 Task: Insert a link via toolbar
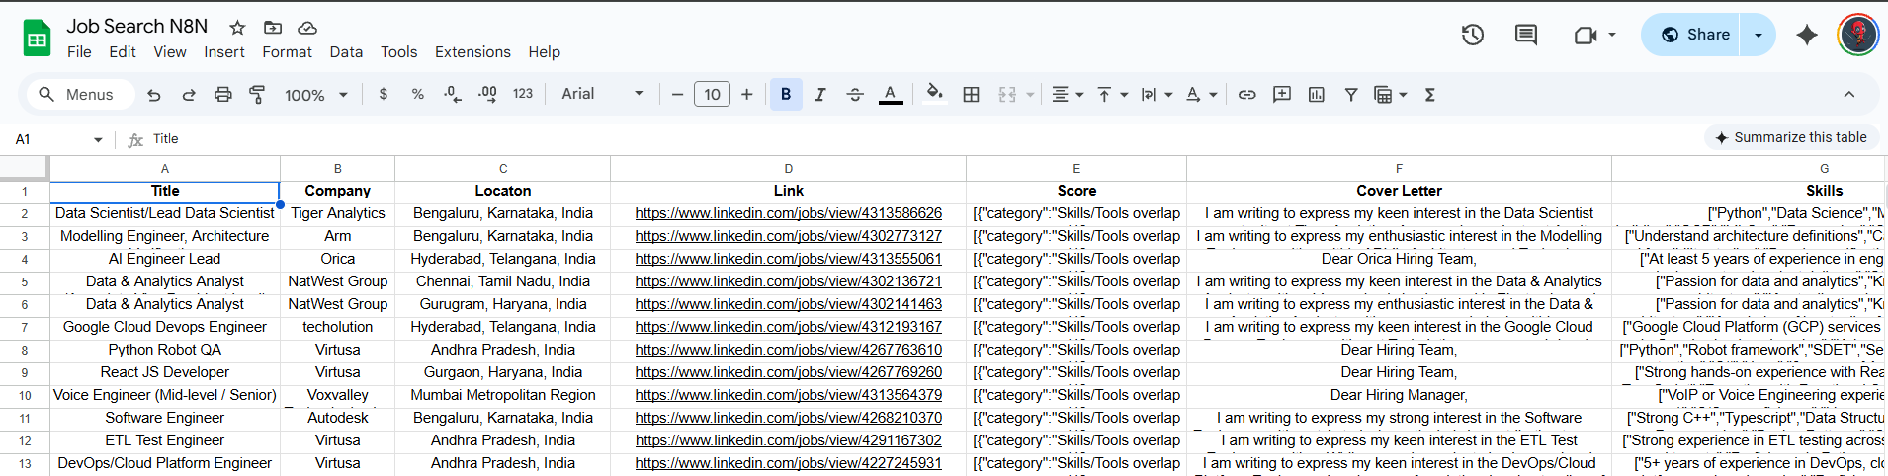1247,95
